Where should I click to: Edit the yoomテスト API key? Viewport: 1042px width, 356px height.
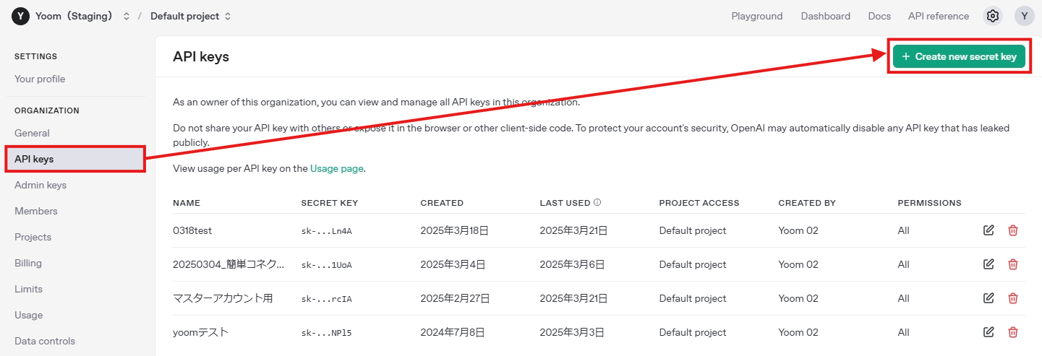click(988, 332)
